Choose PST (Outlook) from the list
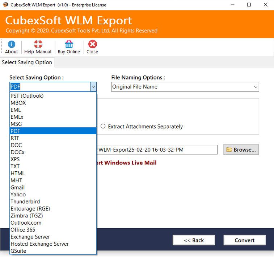 27,96
